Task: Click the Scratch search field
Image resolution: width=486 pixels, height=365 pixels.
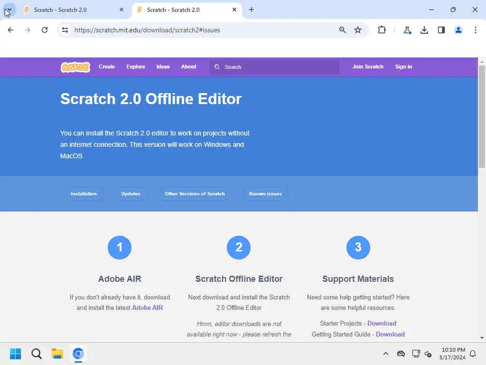Action: click(x=274, y=67)
